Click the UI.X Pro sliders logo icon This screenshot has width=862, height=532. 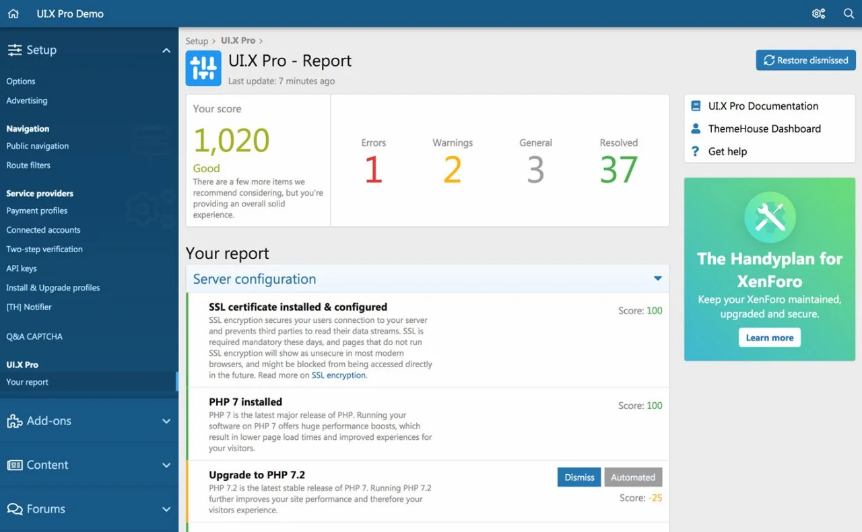[x=203, y=69]
